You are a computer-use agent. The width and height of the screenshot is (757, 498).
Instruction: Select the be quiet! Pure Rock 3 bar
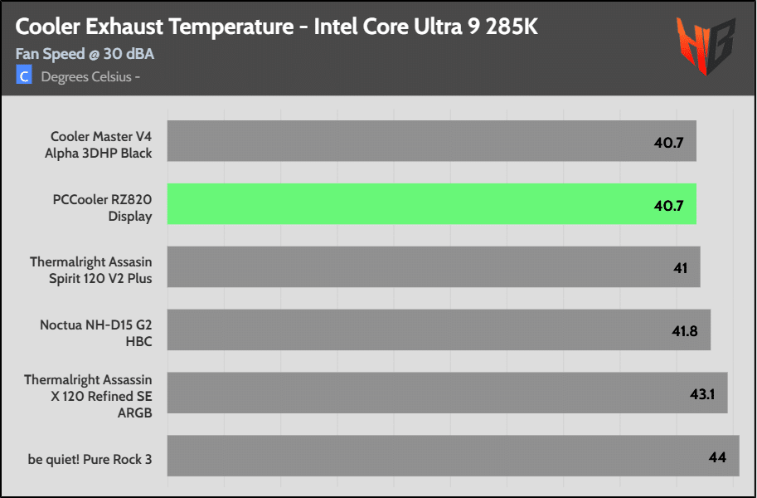click(x=452, y=456)
